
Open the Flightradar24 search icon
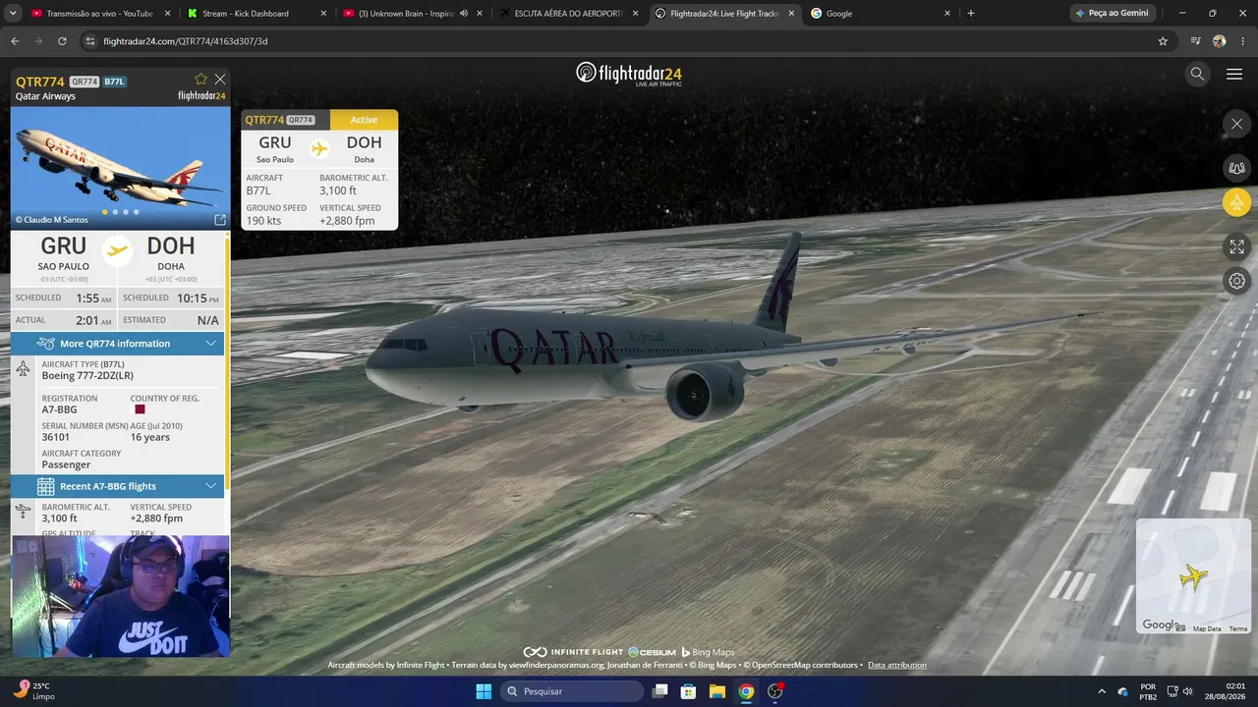pyautogui.click(x=1197, y=74)
